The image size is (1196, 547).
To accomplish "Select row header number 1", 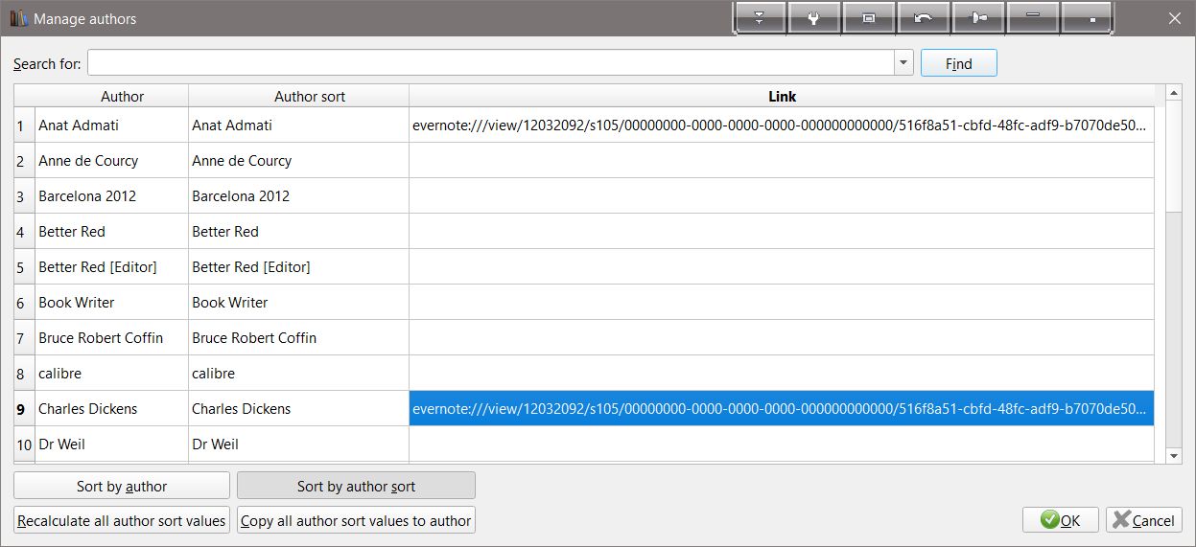I will point(24,125).
